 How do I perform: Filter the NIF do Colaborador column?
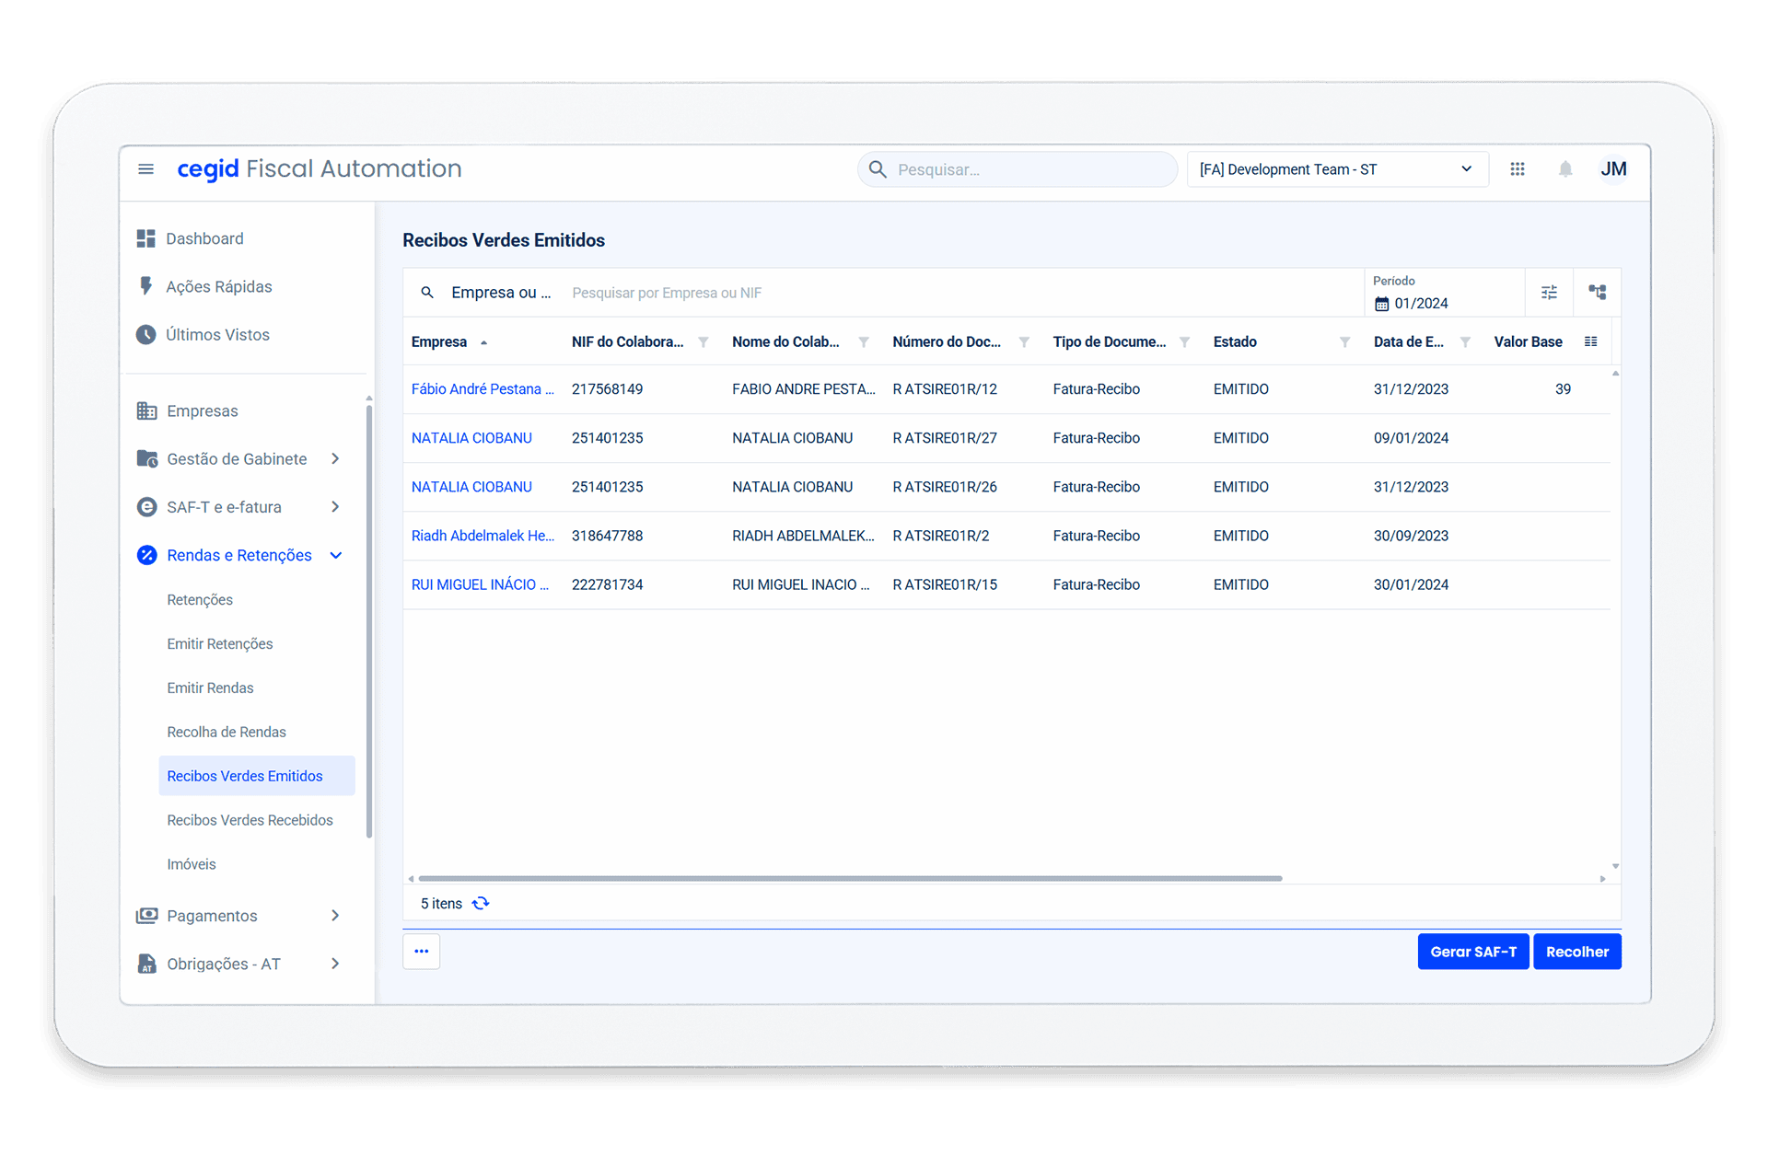pyautogui.click(x=704, y=342)
